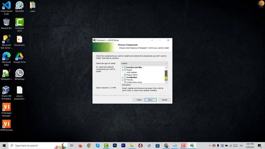Open Skype from the taskbar
265x149 pixels.
click(98, 145)
